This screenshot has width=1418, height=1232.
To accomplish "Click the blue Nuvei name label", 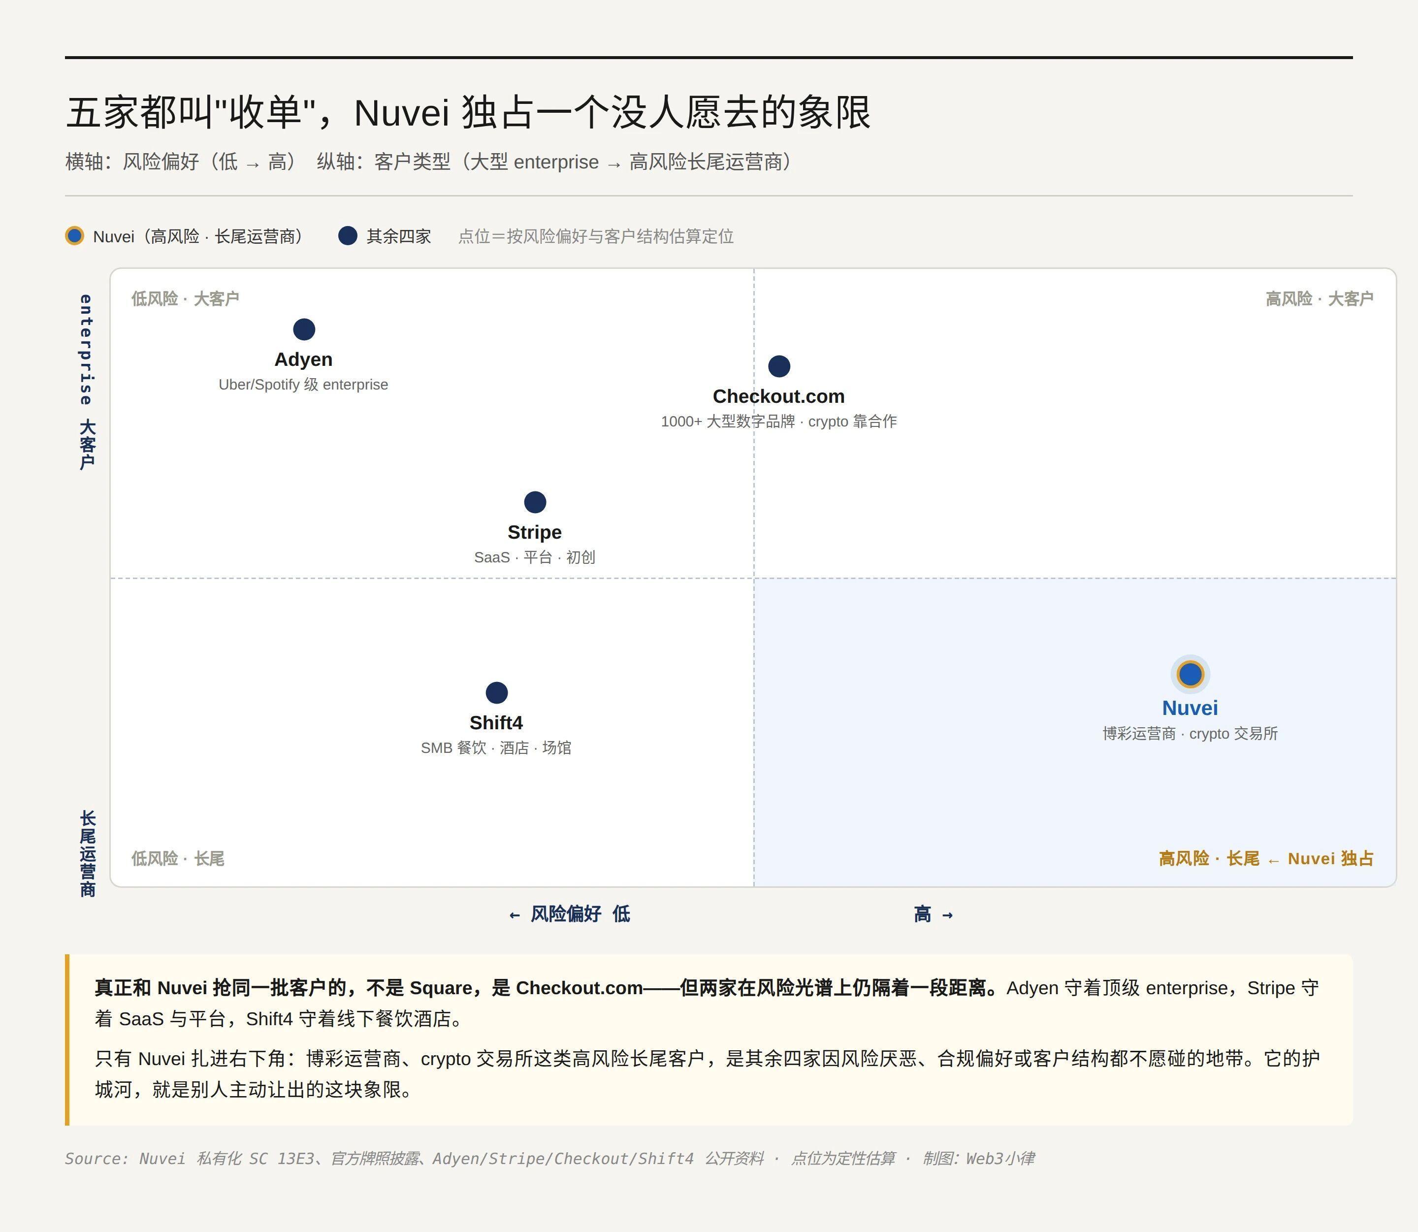I will pyautogui.click(x=1190, y=708).
